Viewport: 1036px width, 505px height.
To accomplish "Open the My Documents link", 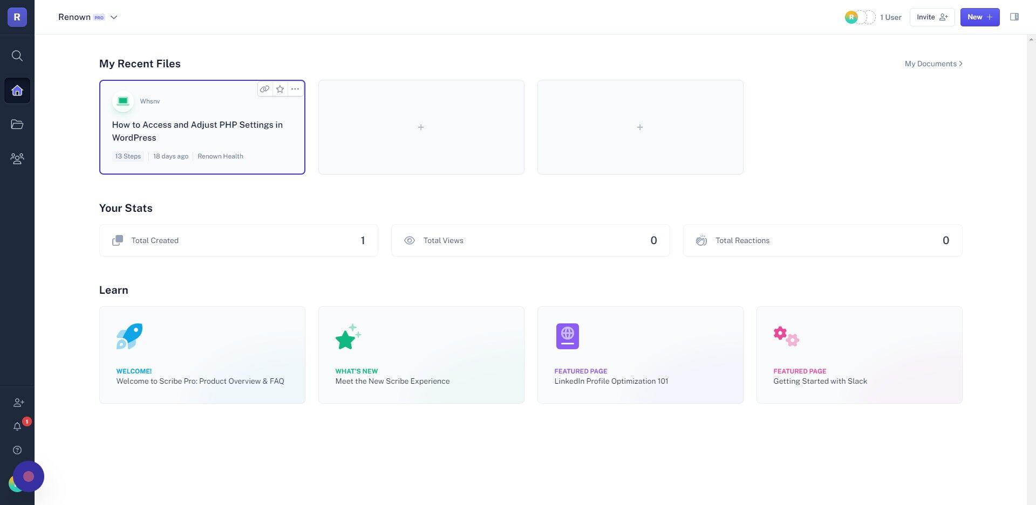I will 933,64.
